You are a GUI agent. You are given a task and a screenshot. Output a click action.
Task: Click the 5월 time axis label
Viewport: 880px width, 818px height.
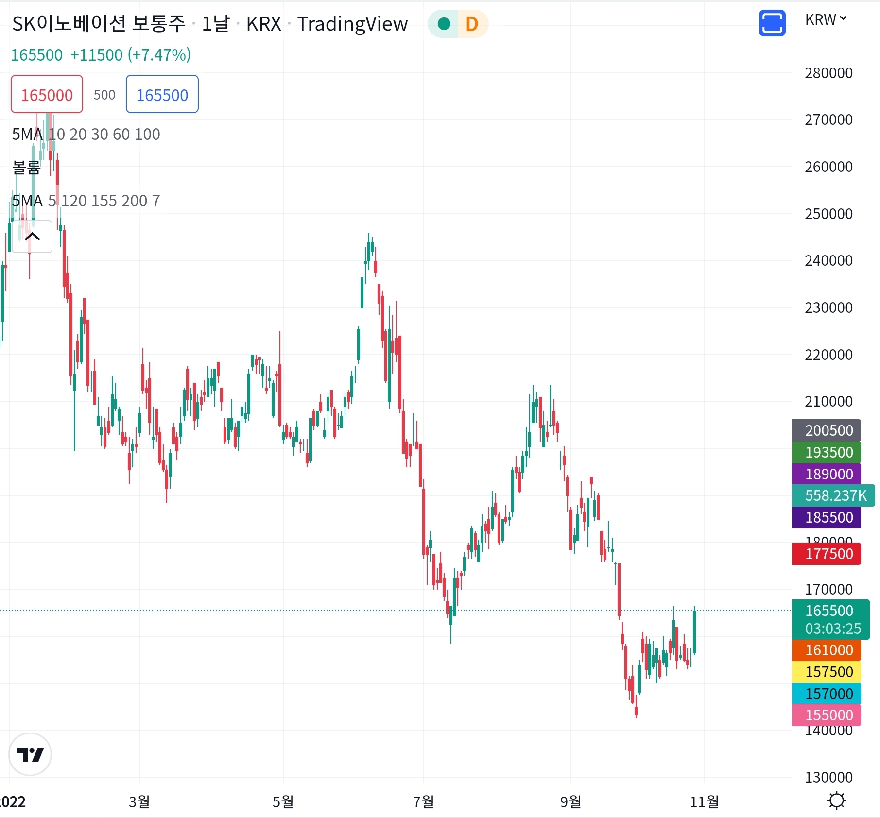coord(283,801)
